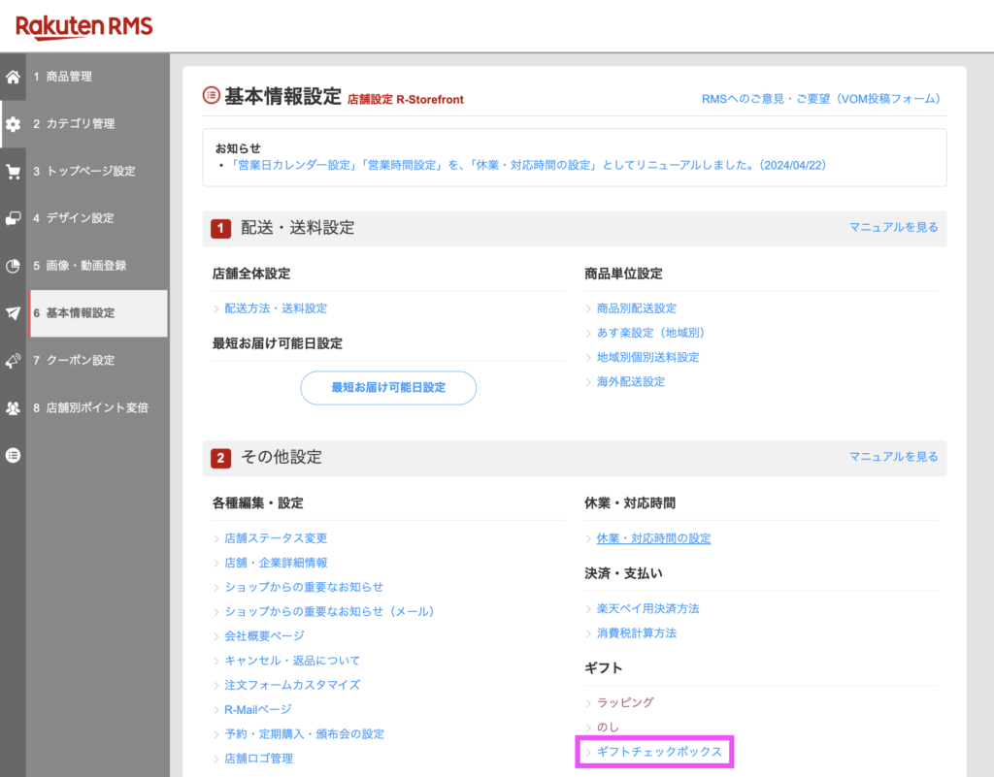Open キャンセル・返品について link
This screenshot has height=777, width=994.
292,661
